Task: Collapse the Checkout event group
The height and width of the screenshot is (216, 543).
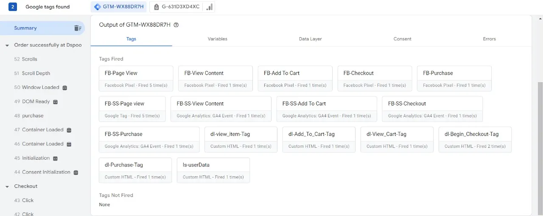Action: (7, 186)
